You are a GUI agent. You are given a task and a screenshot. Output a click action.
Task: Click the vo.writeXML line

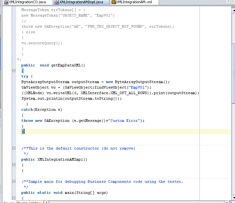click(x=110, y=93)
